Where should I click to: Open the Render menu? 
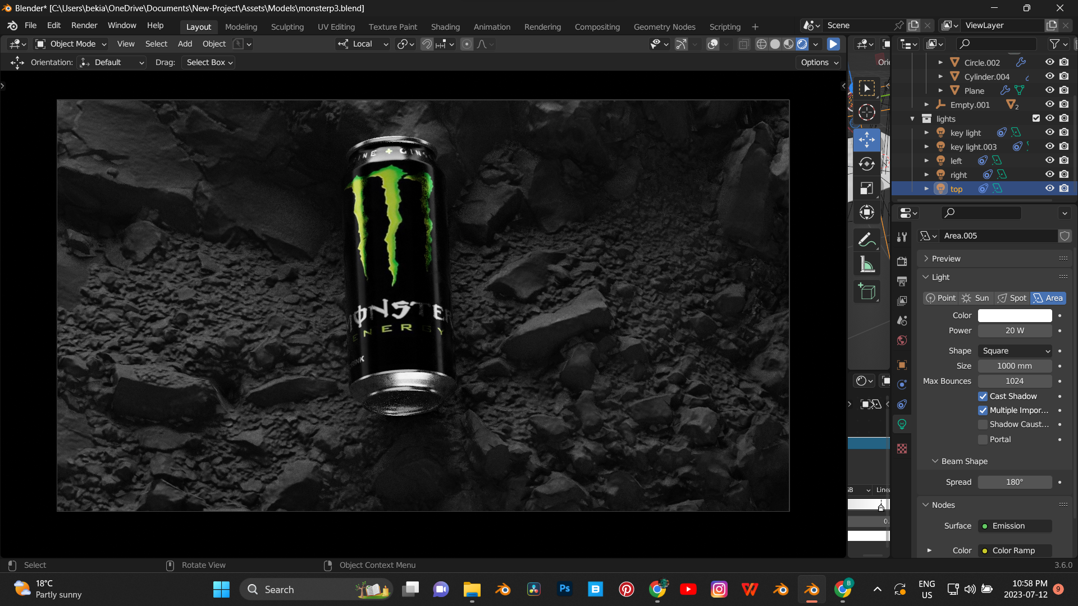point(84,25)
